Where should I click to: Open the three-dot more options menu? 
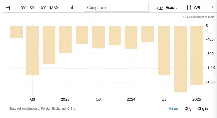coord(212,8)
